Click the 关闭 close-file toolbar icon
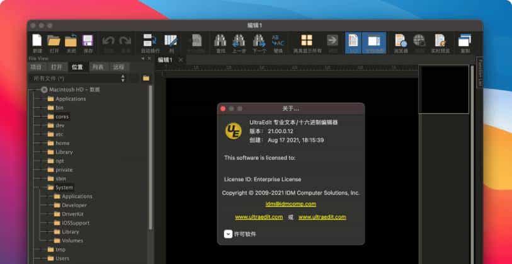 click(x=71, y=40)
